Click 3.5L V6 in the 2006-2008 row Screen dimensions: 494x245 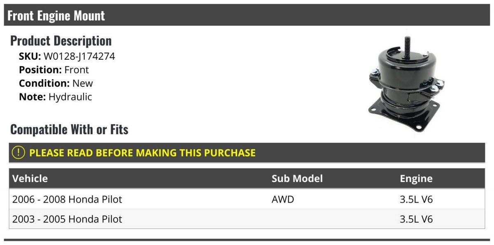(x=416, y=199)
